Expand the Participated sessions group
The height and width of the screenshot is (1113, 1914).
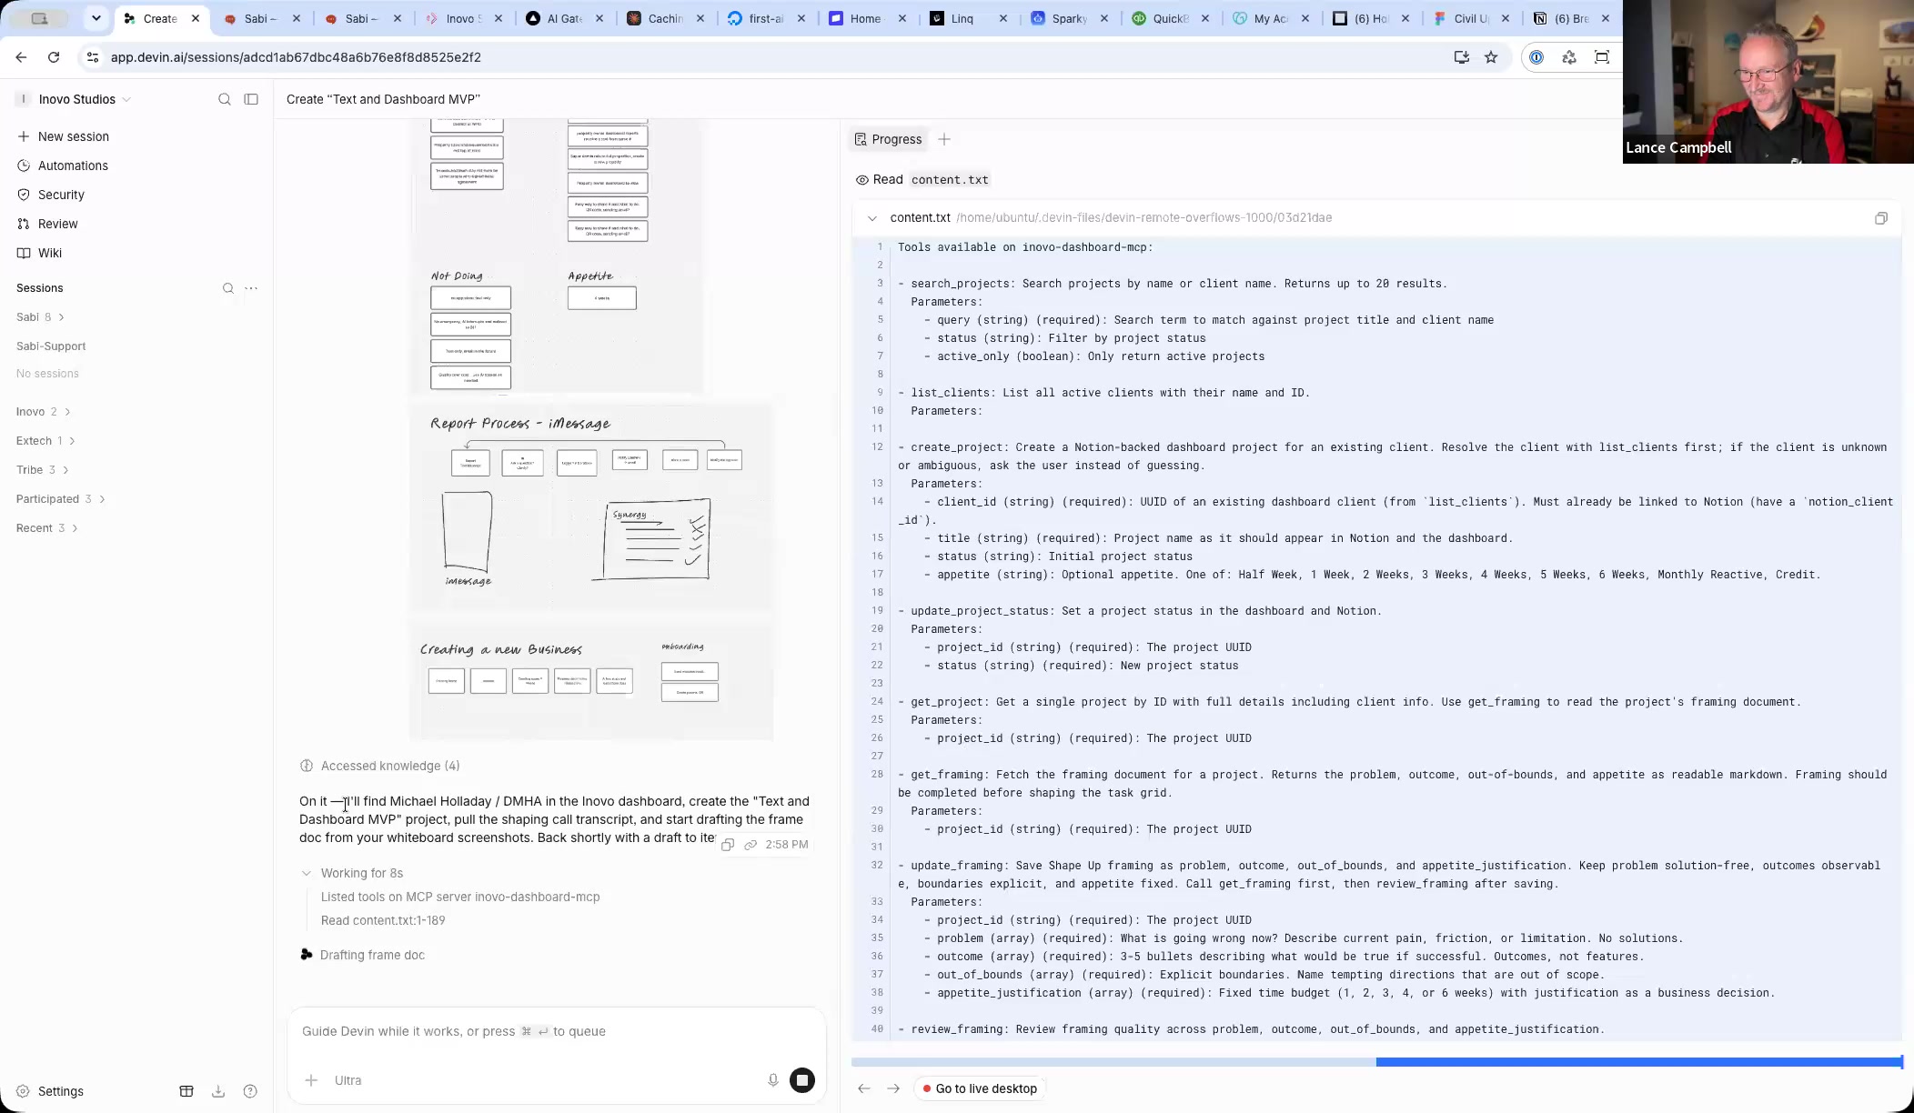60,499
